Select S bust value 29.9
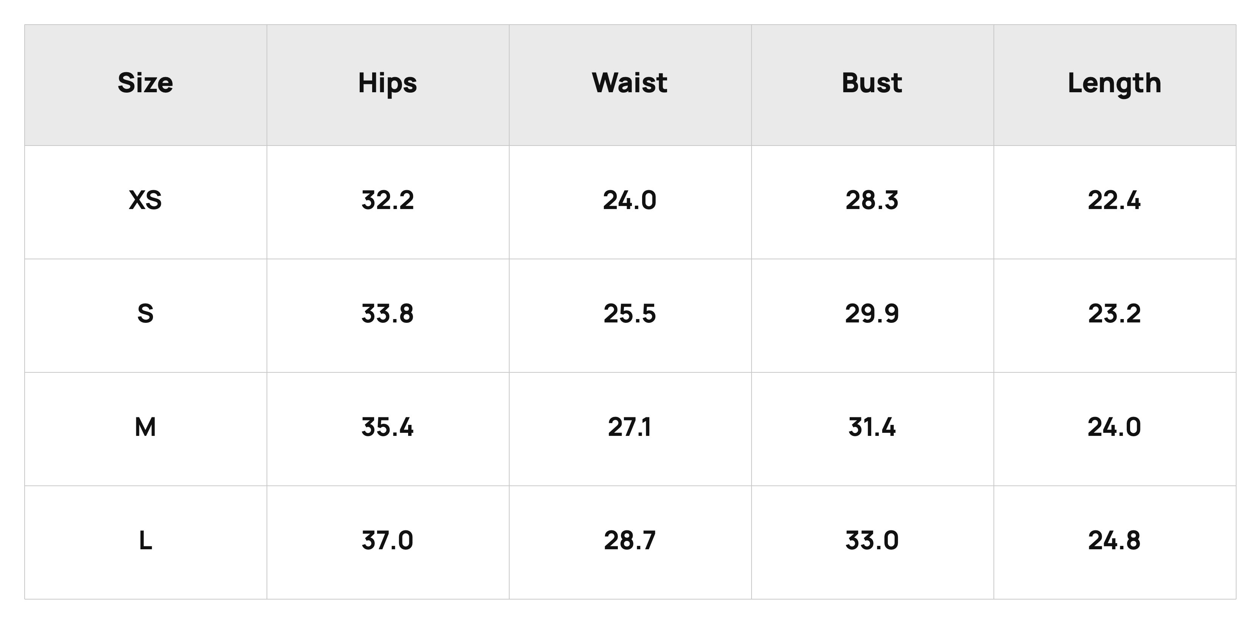The image size is (1260, 623). click(x=872, y=313)
